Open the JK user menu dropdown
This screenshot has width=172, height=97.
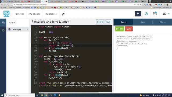(x=166, y=14)
